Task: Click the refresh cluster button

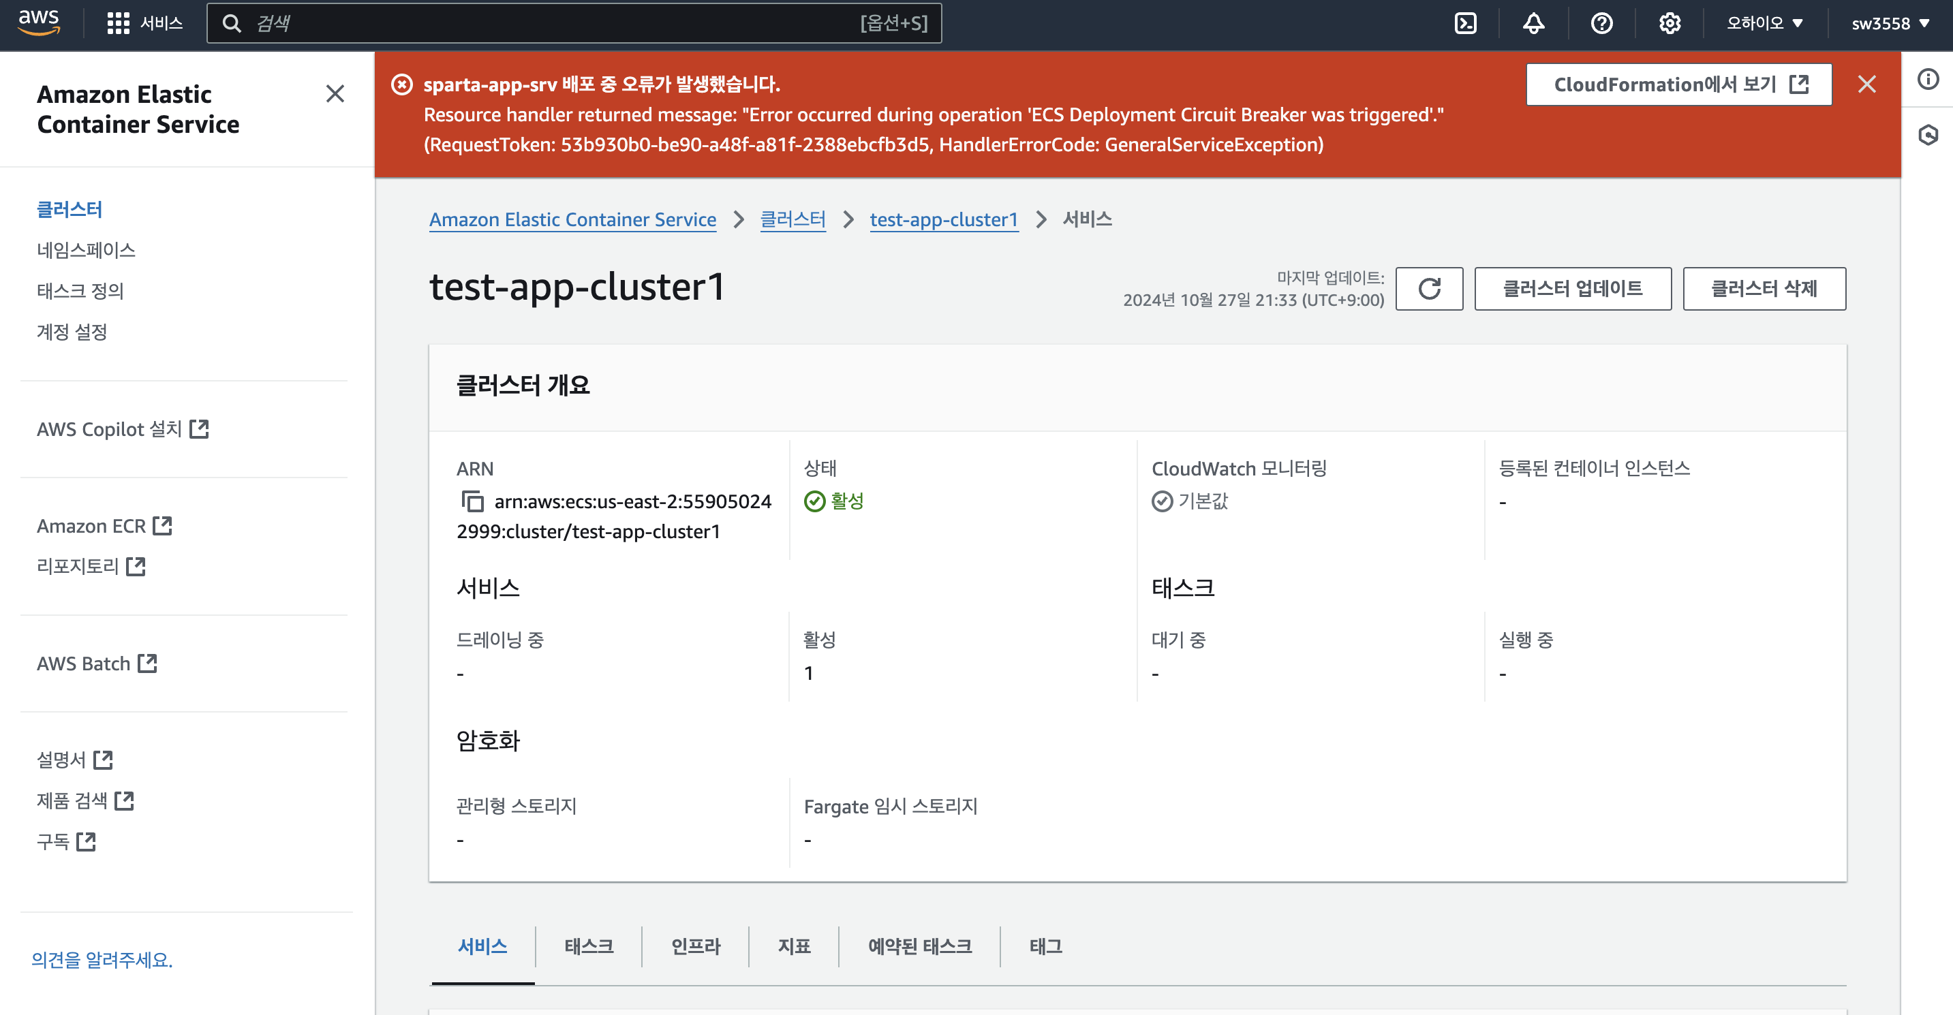Action: pyautogui.click(x=1429, y=288)
